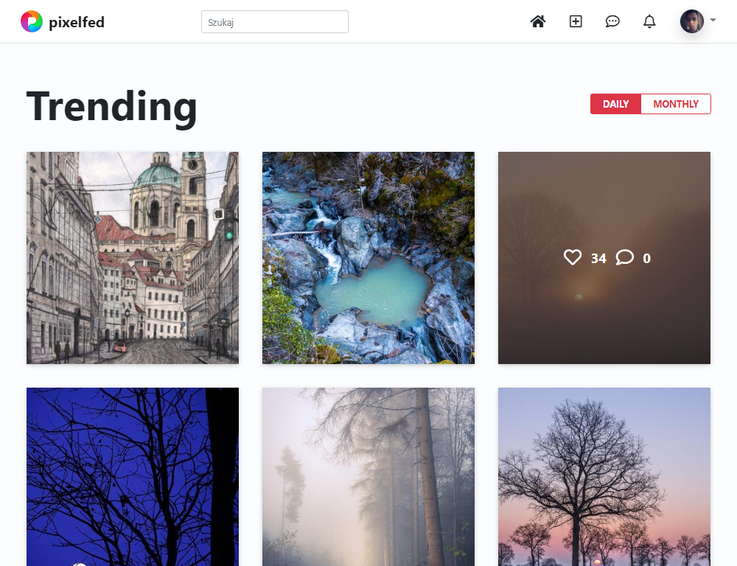Image resolution: width=737 pixels, height=566 pixels.
Task: Switch trending range to Monthly
Action: click(676, 104)
